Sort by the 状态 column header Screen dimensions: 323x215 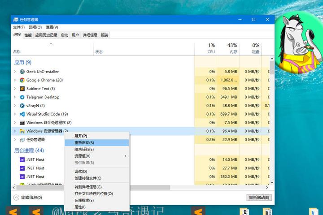144,49
